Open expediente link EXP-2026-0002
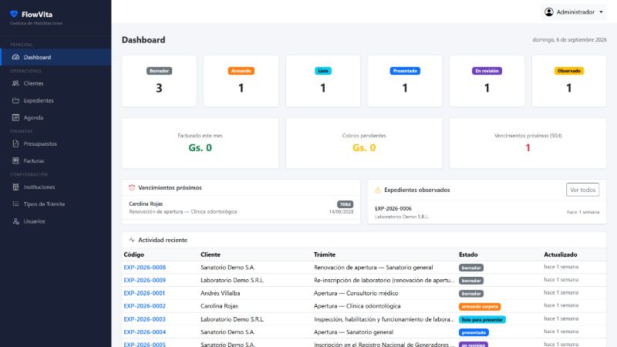Viewport: 617px width, 347px height. click(x=144, y=305)
